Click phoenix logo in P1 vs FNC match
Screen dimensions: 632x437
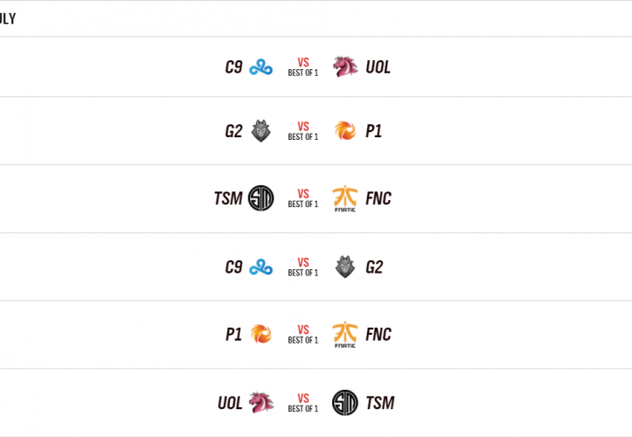(x=260, y=334)
